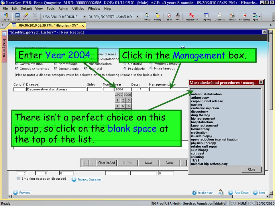Click the patient icon beside Intake Note

pos(221,192)
